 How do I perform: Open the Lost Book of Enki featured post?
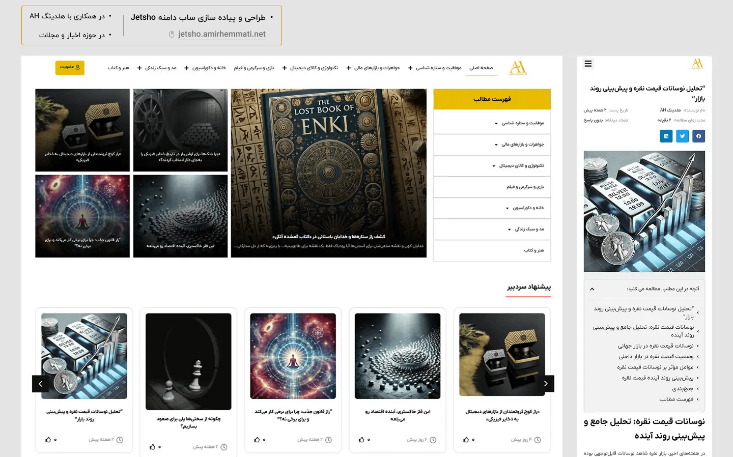point(329,173)
